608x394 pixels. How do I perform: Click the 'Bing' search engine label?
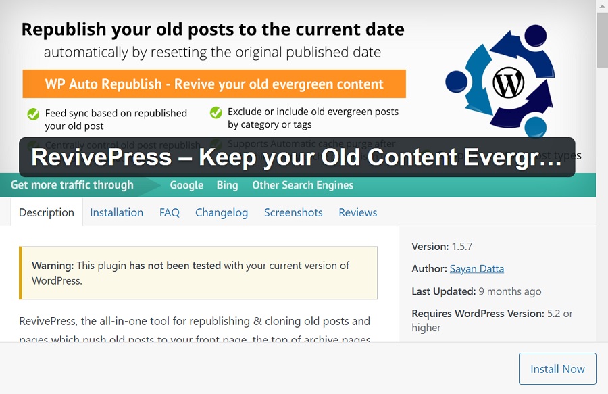click(x=227, y=185)
